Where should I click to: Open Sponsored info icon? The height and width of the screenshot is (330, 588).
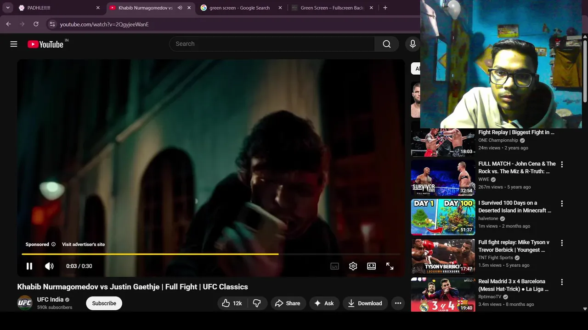[53, 244]
